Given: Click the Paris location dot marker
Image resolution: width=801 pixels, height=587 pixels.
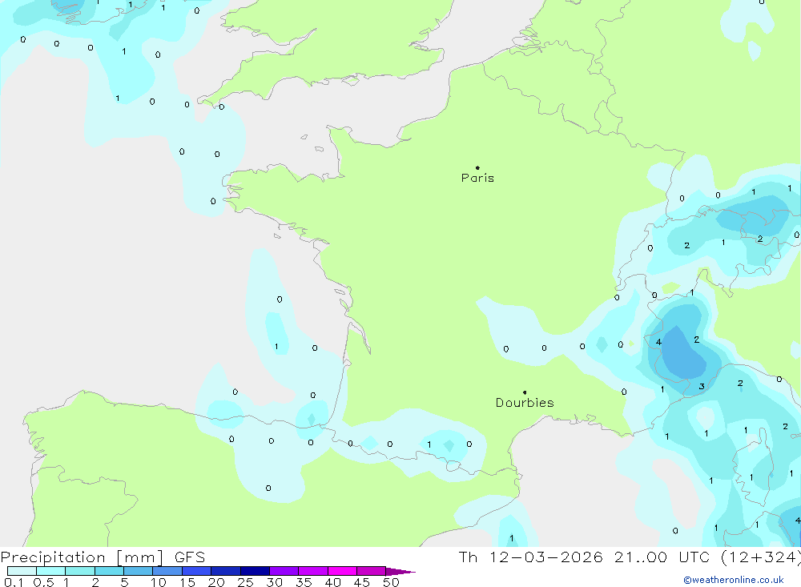Looking at the screenshot, I should [x=477, y=167].
